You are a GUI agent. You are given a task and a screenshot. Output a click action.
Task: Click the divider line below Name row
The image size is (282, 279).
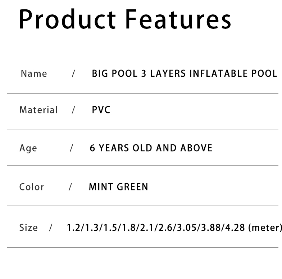click(x=143, y=94)
